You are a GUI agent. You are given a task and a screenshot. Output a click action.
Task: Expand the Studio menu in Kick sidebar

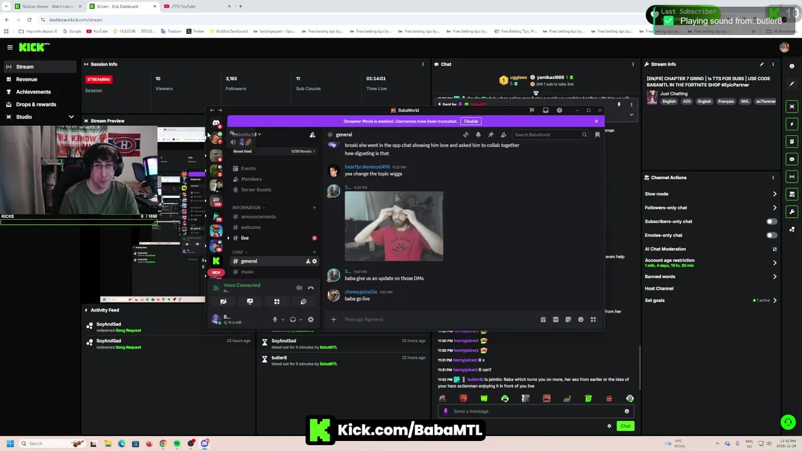point(71,117)
